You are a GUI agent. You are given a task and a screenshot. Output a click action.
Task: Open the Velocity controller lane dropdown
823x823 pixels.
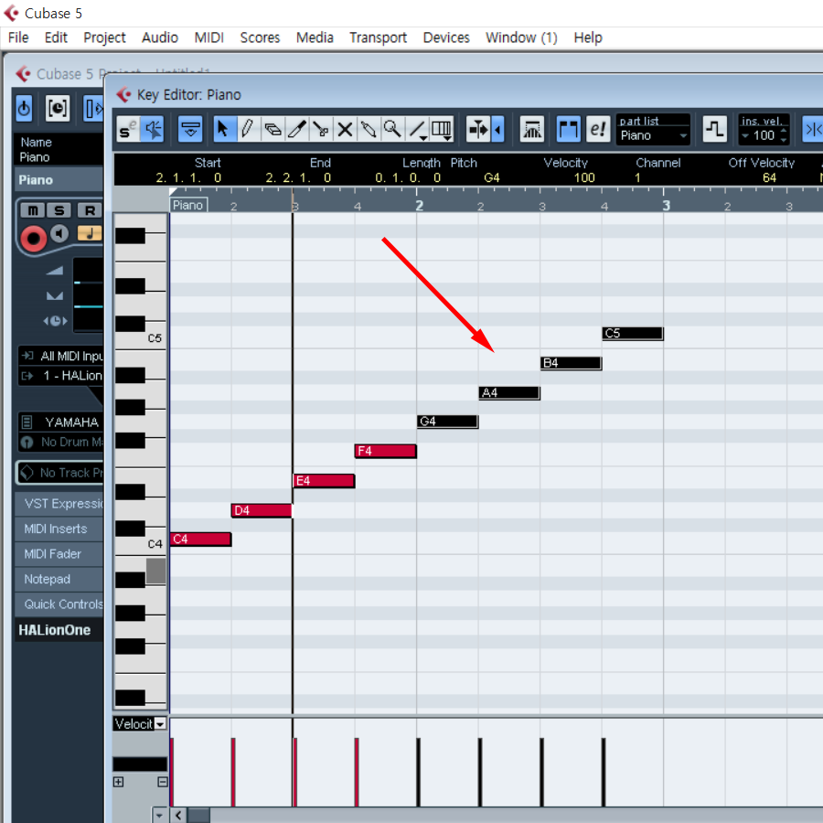click(x=161, y=724)
